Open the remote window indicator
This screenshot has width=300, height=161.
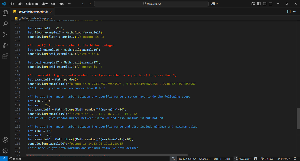tap(4, 159)
